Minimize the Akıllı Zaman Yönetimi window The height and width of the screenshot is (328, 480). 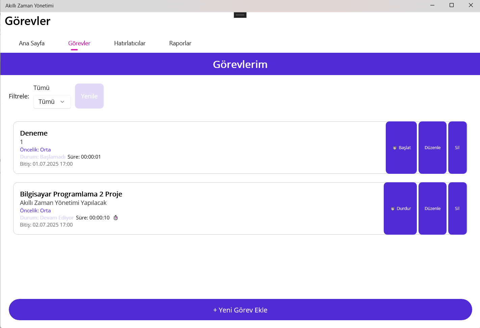432,5
